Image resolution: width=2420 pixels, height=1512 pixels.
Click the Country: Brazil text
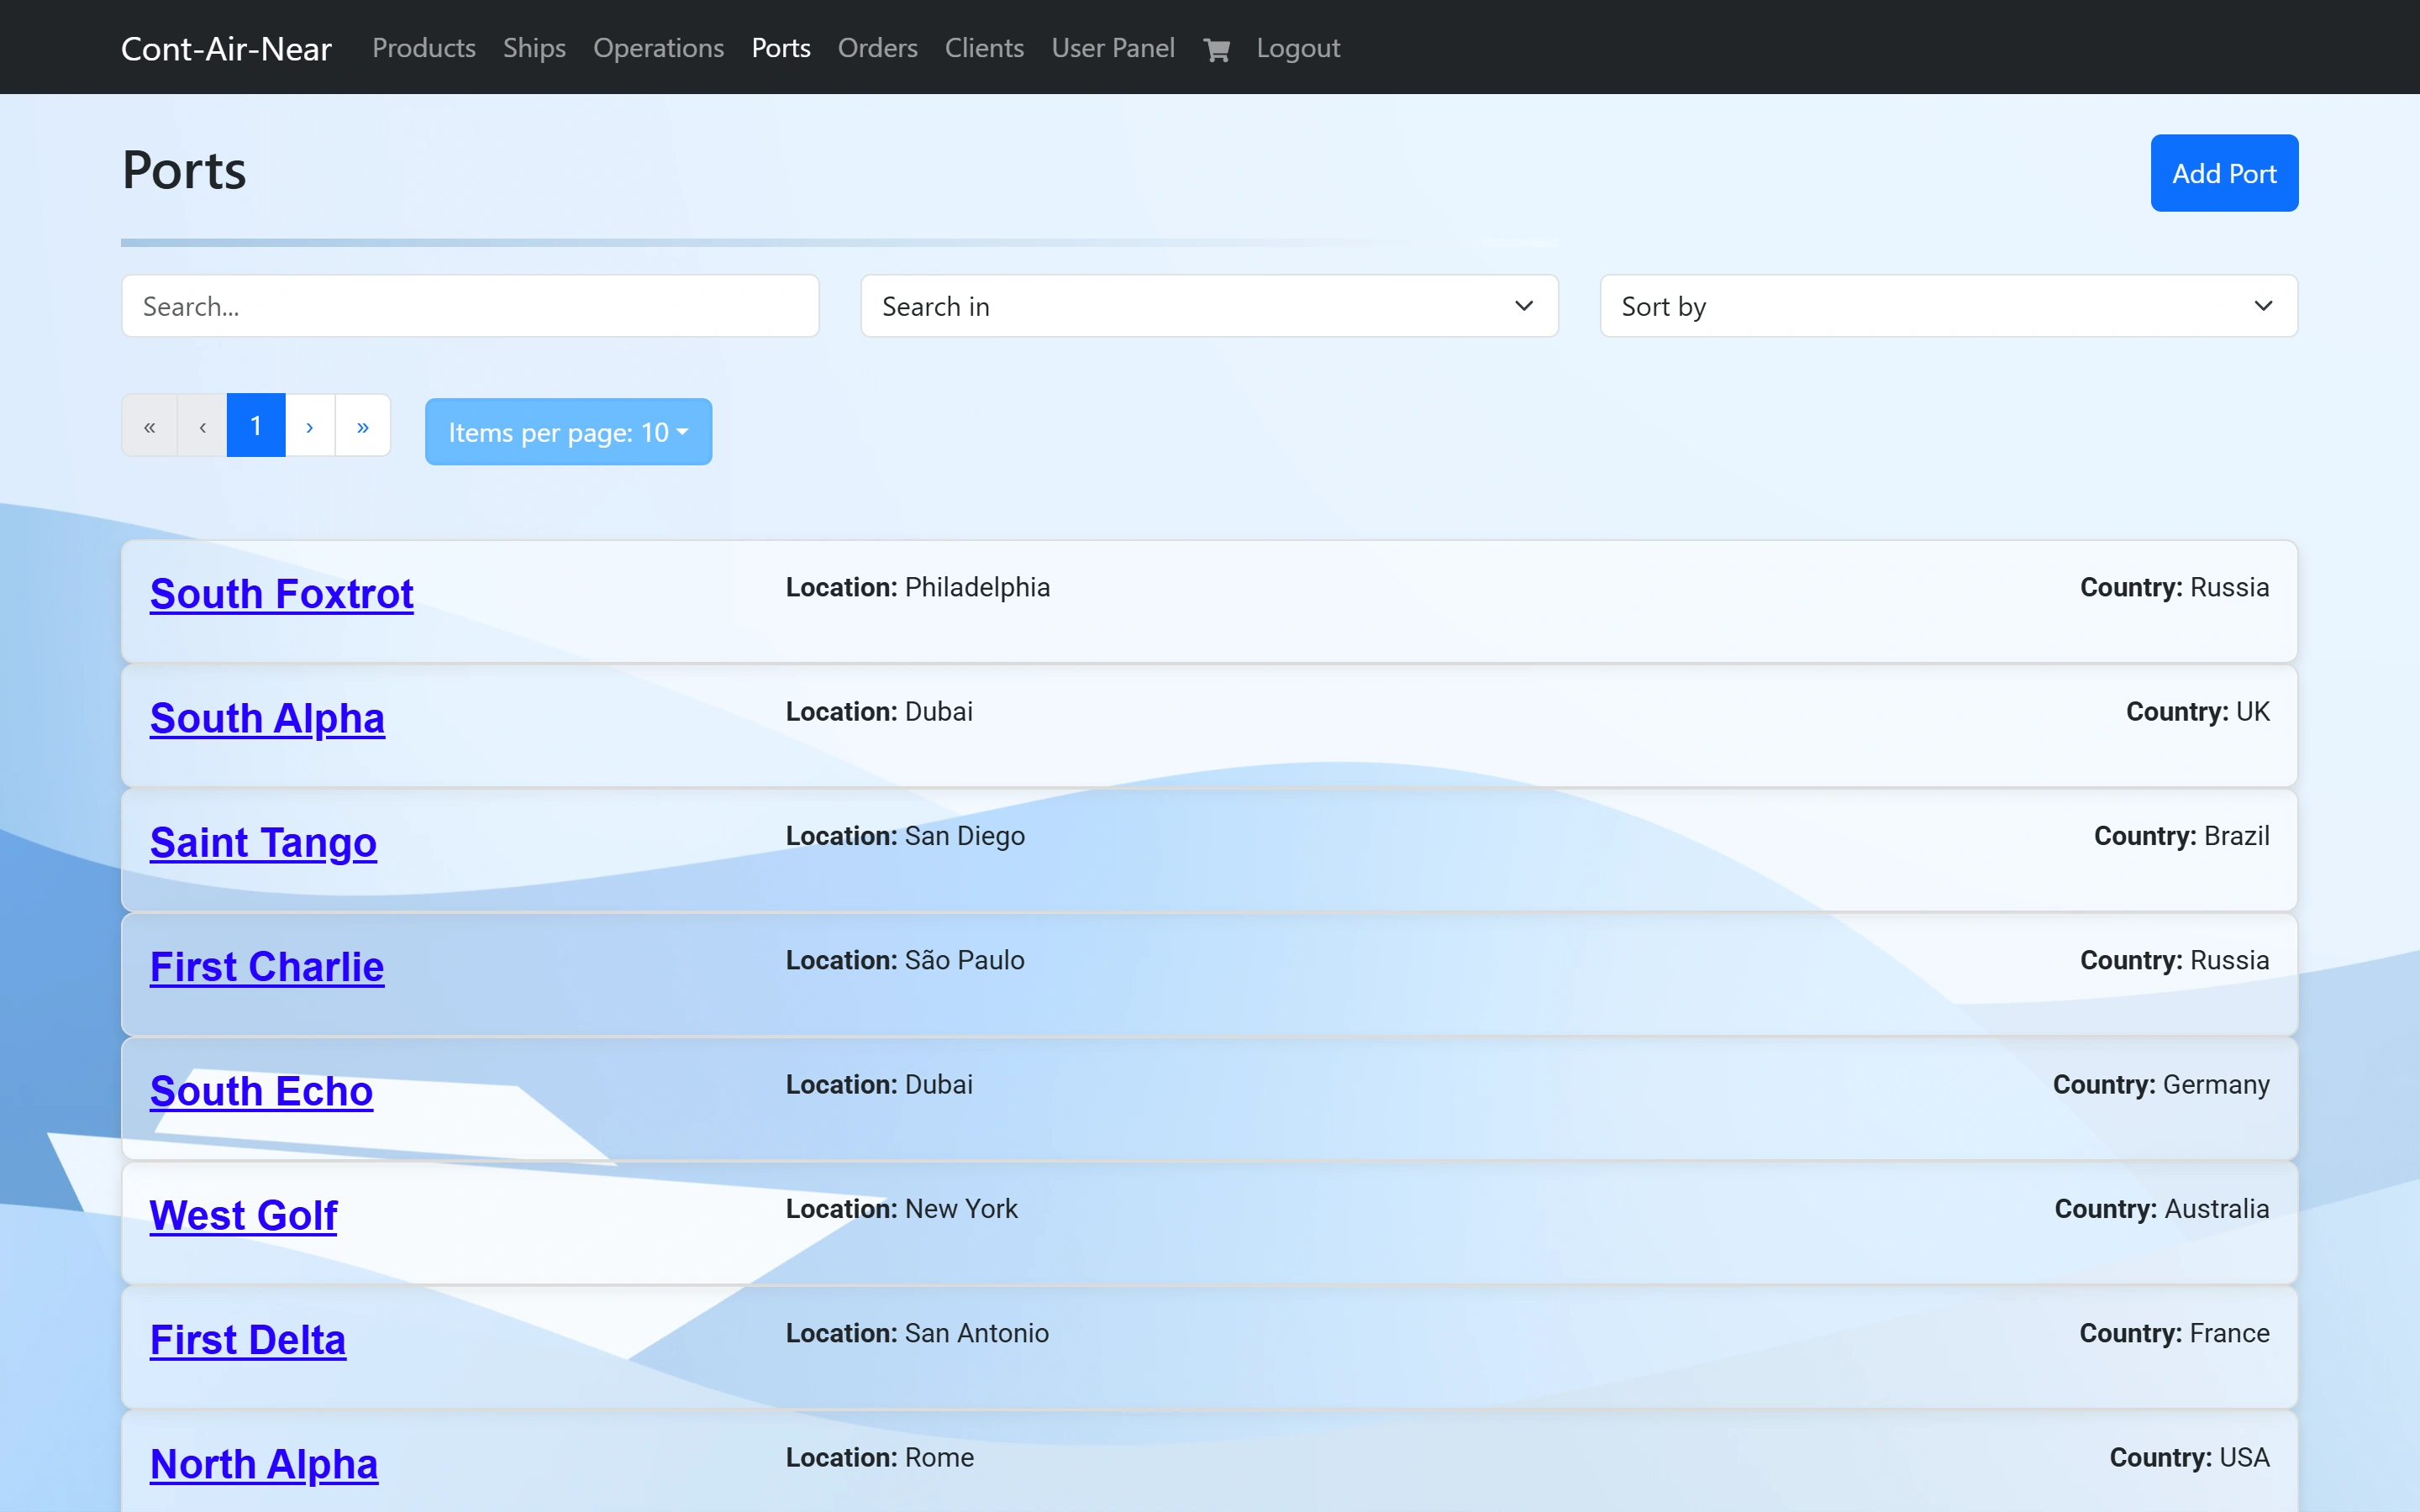point(2182,836)
